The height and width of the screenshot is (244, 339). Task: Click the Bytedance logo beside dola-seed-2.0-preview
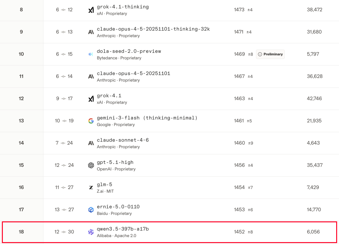tap(91, 54)
